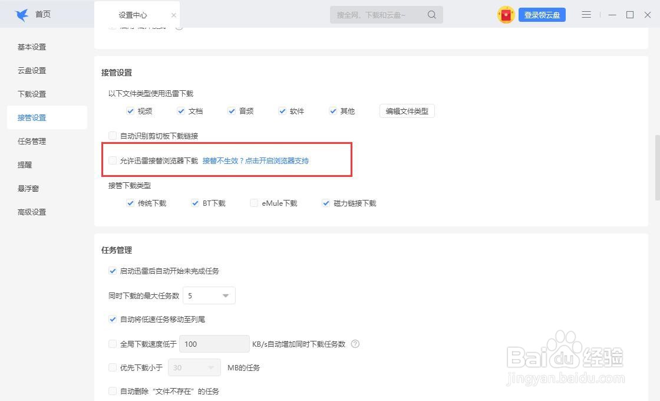Viewport: 660px width, 401px height.
Task: Uncheck the 其他 file type checkbox
Action: 333,111
